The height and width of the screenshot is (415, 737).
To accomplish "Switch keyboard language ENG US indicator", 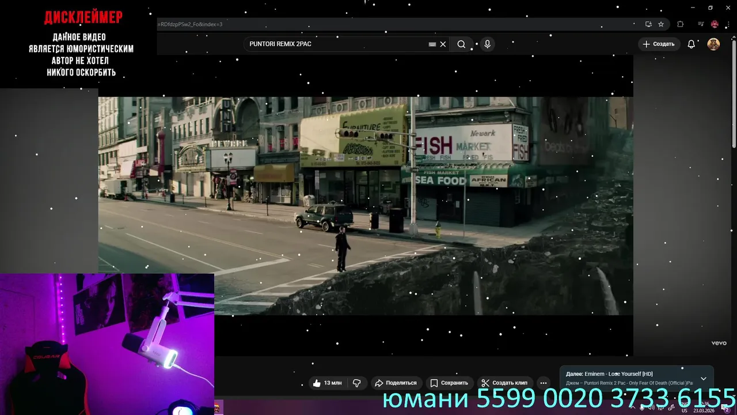I will (x=685, y=408).
